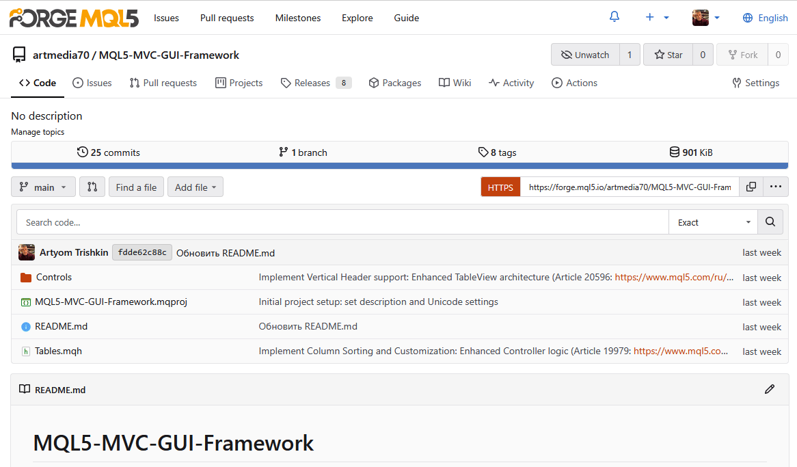
Task: Click the search code magnifier button
Action: click(x=770, y=222)
